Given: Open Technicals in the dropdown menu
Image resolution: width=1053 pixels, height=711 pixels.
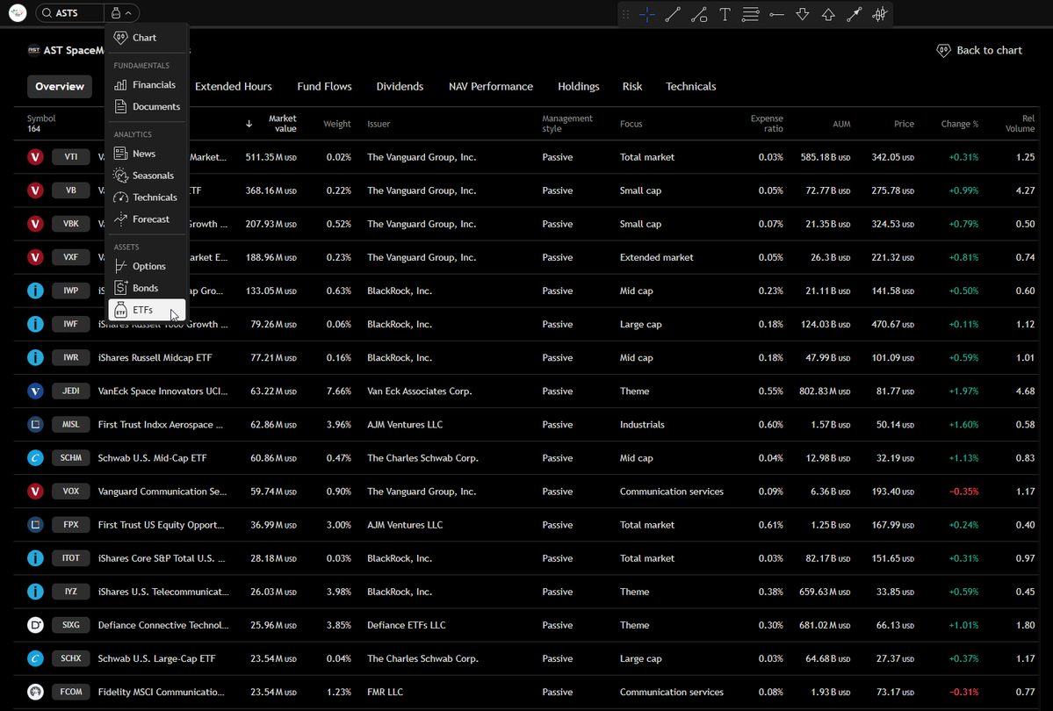Looking at the screenshot, I should [147, 197].
